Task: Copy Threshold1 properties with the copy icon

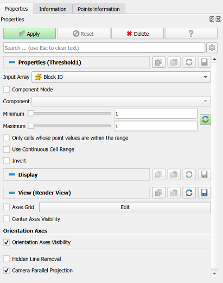Action: click(x=158, y=62)
